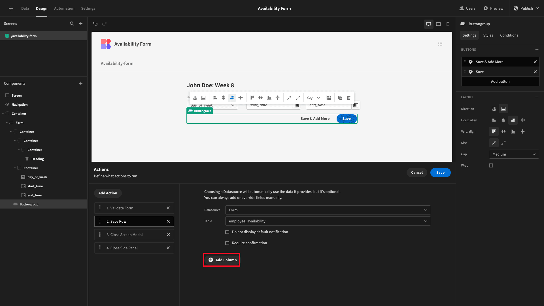Add a component with plus icon

(x=81, y=83)
